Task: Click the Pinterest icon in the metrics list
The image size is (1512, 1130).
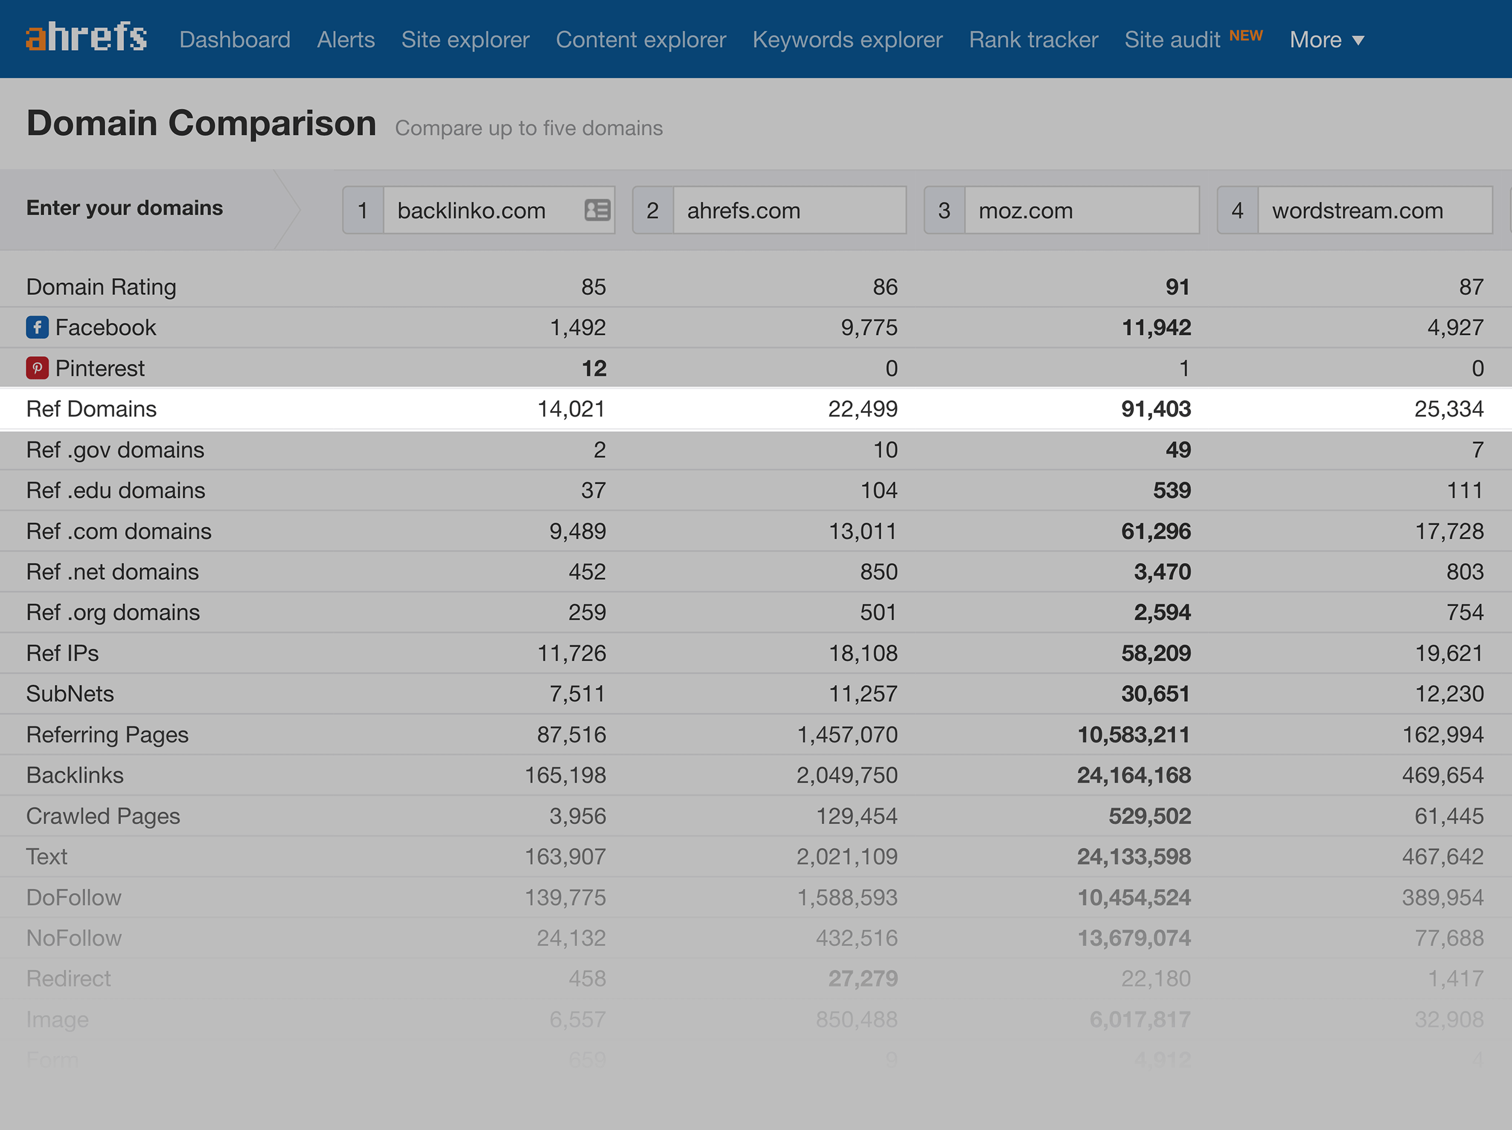Action: [37, 368]
